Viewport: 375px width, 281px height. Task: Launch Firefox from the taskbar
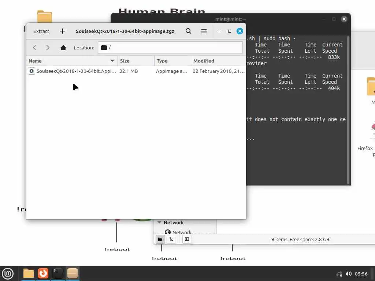coord(43,273)
